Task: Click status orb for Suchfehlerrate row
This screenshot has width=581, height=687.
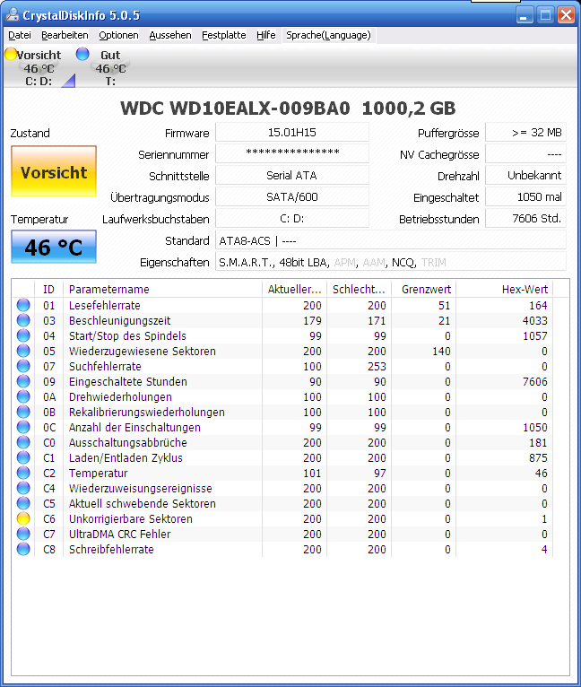Action: [x=23, y=366]
